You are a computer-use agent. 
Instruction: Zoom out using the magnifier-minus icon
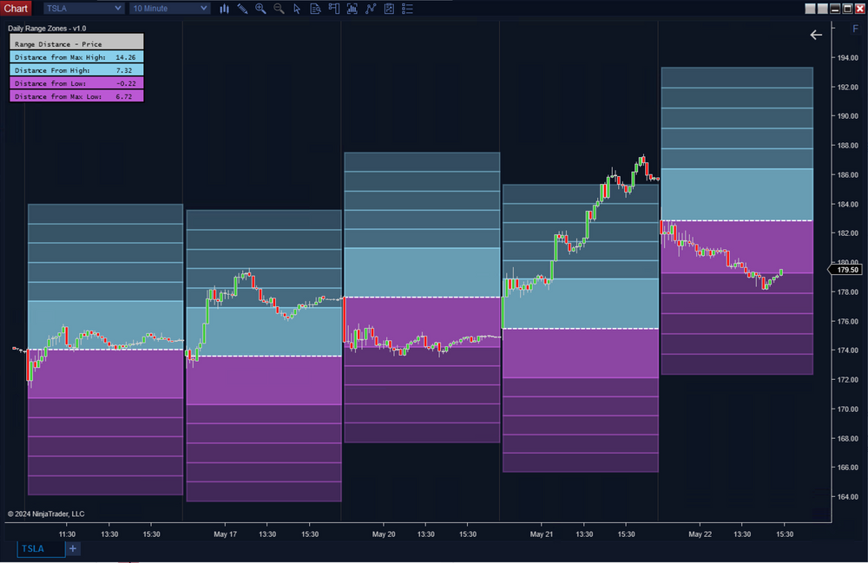279,8
